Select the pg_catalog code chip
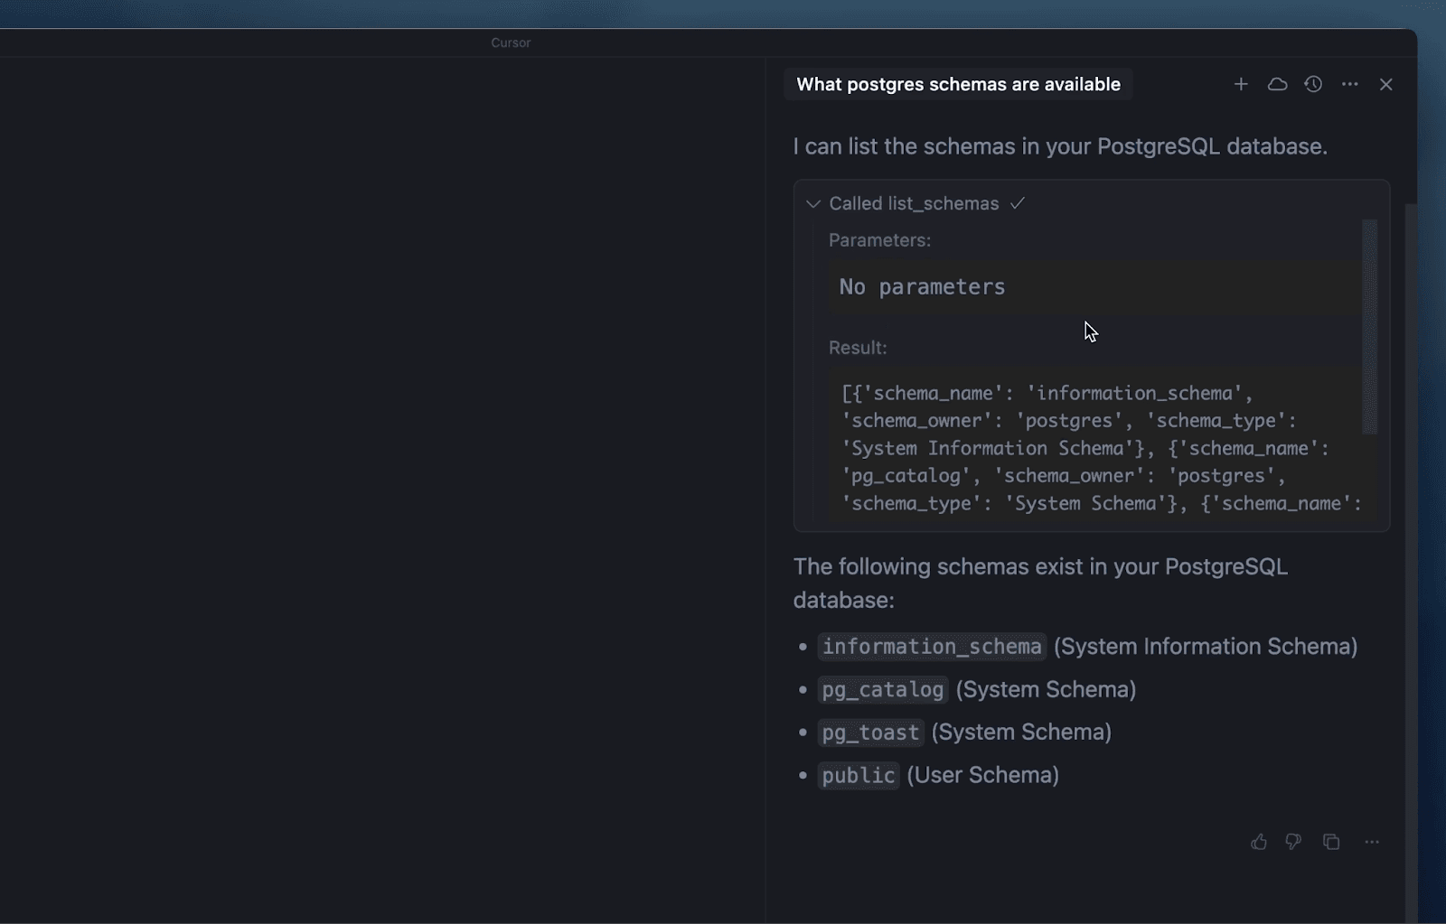Viewport: 1446px width, 924px height. click(882, 689)
